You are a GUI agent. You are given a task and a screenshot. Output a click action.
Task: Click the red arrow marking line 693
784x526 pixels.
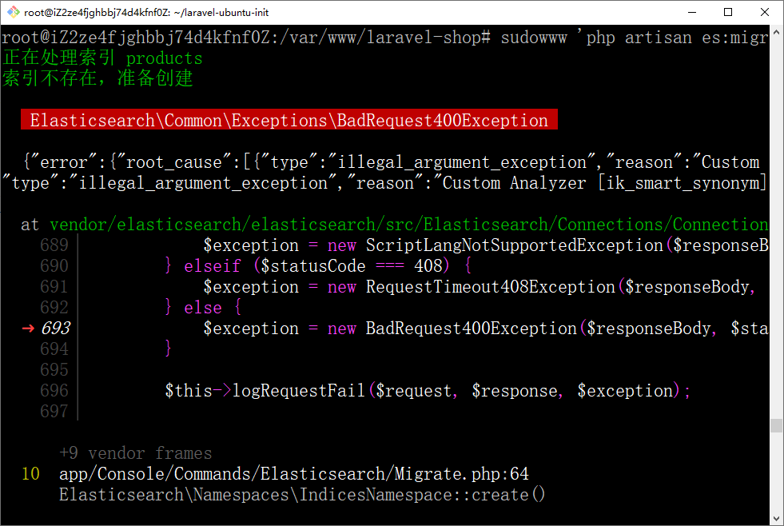tap(28, 328)
